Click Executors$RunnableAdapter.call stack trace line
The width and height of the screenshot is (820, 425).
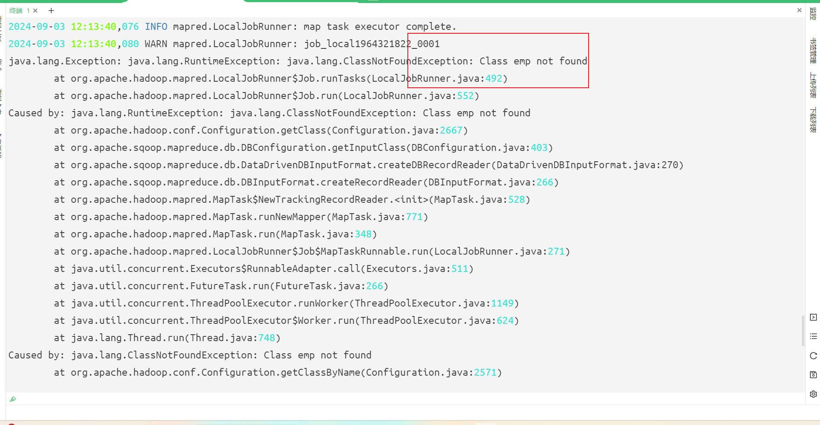[264, 269]
